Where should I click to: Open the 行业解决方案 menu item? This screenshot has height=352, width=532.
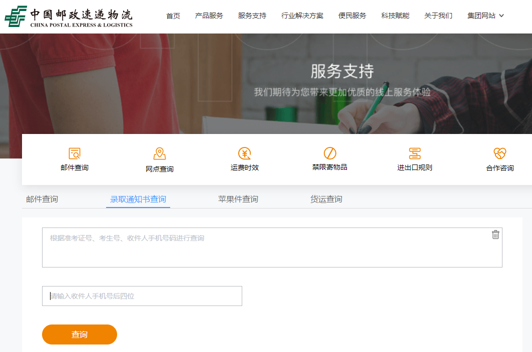click(302, 16)
